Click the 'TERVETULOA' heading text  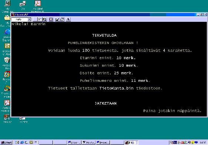[x=104, y=36]
